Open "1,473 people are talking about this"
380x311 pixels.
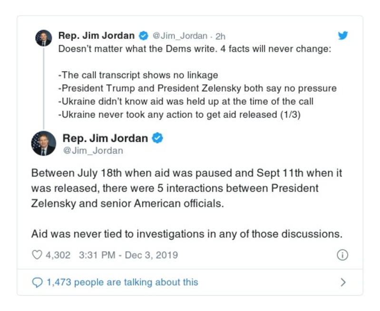pyautogui.click(x=122, y=282)
